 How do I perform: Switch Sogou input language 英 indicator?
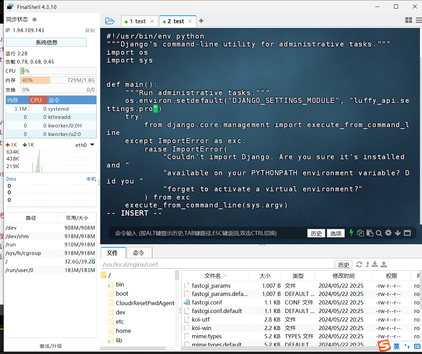(396, 346)
